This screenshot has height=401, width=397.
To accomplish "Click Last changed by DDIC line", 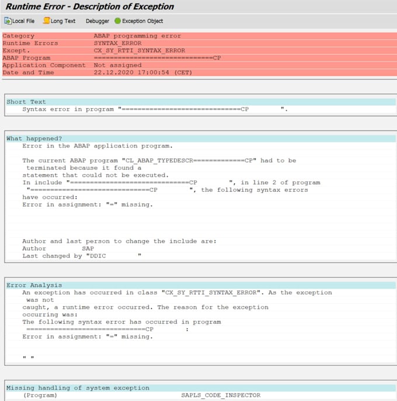I will (82, 256).
